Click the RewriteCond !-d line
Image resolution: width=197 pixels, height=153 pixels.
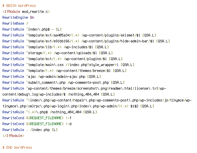coord(37,124)
